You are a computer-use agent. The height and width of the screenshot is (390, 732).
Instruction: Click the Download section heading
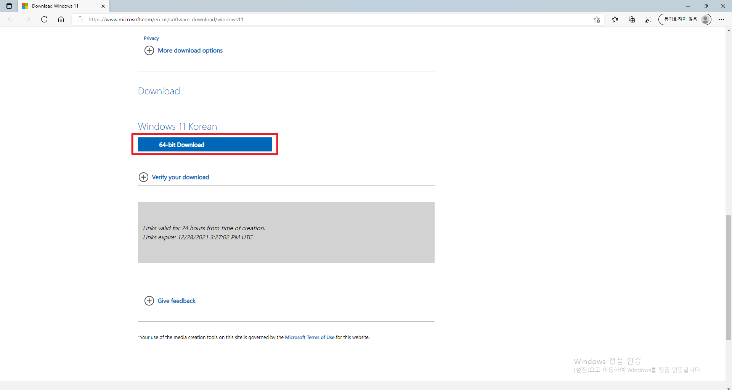[159, 91]
